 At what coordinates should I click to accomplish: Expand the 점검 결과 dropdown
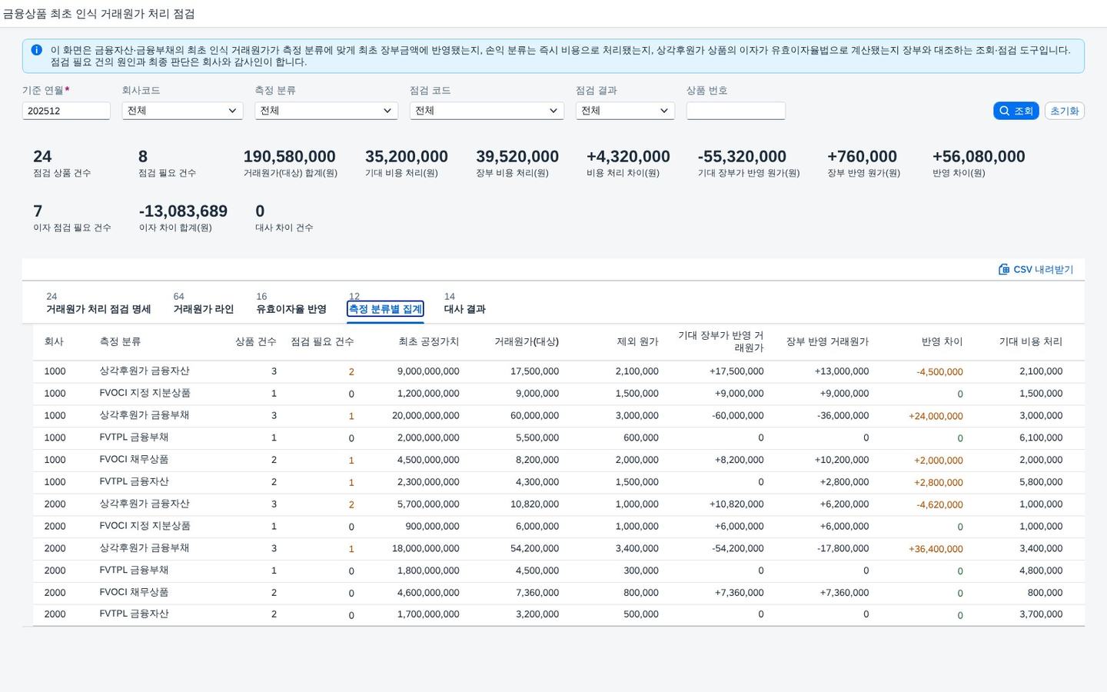click(x=625, y=111)
